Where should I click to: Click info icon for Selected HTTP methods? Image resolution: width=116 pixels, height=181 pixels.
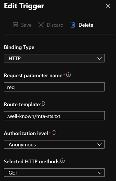coord(62,161)
